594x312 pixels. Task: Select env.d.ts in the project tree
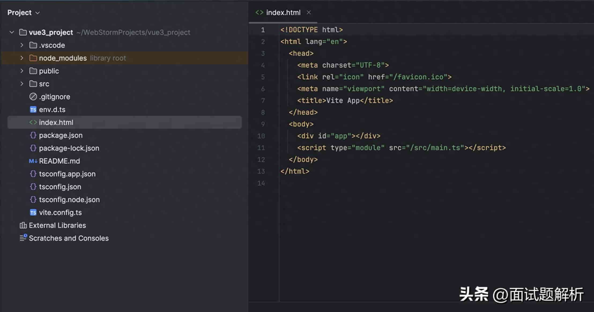[x=52, y=110]
